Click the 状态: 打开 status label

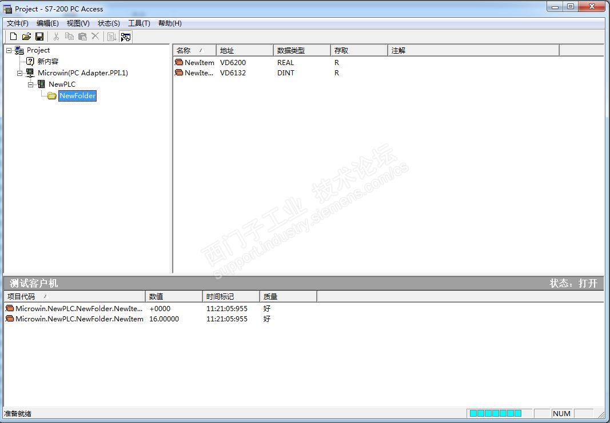[x=573, y=283]
